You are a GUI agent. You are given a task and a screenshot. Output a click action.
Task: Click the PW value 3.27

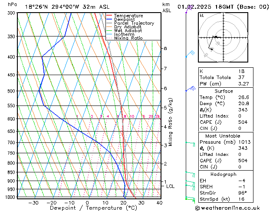tap(243, 84)
